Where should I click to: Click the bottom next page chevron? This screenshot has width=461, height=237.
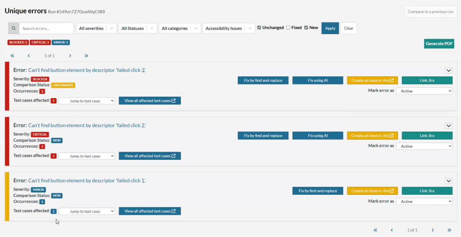coord(433,230)
